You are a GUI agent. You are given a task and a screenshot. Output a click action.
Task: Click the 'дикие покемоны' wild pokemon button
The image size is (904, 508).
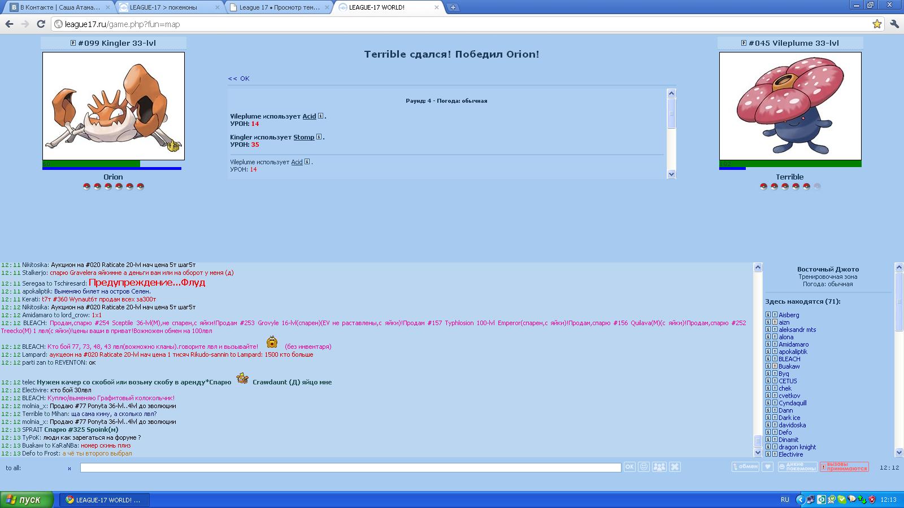click(797, 467)
